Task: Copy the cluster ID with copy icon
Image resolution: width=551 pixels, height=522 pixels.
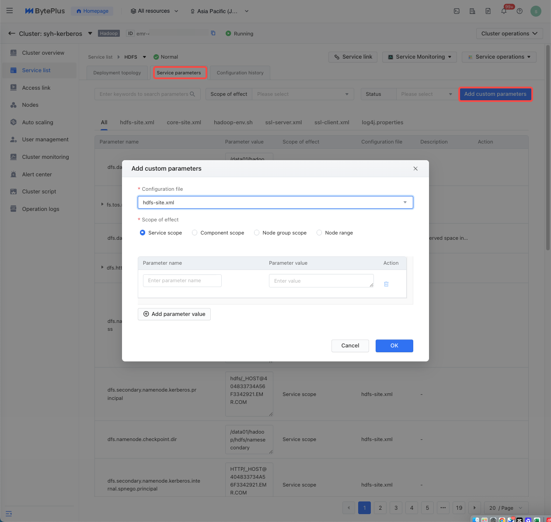Action: (x=213, y=33)
